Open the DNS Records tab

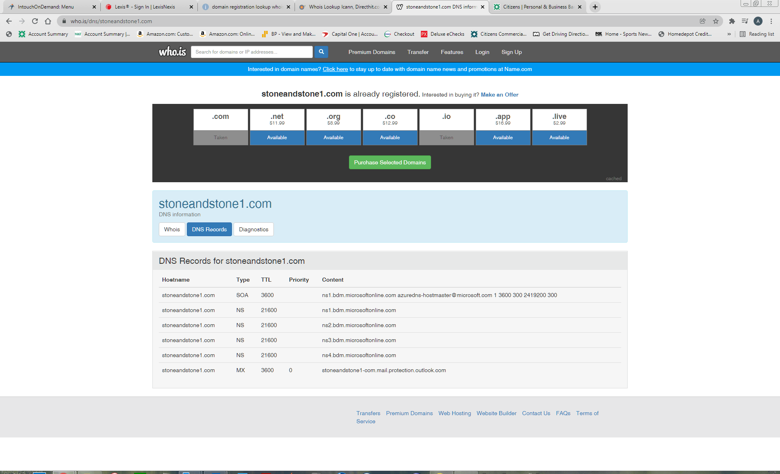[x=209, y=229]
